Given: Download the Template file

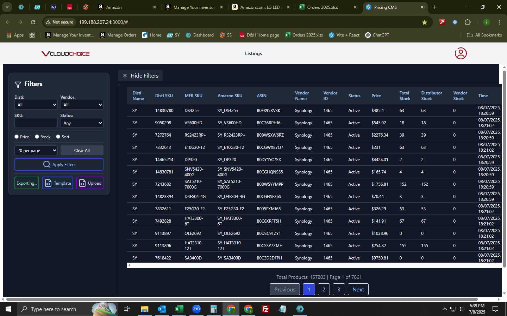Looking at the screenshot, I should 57,183.
